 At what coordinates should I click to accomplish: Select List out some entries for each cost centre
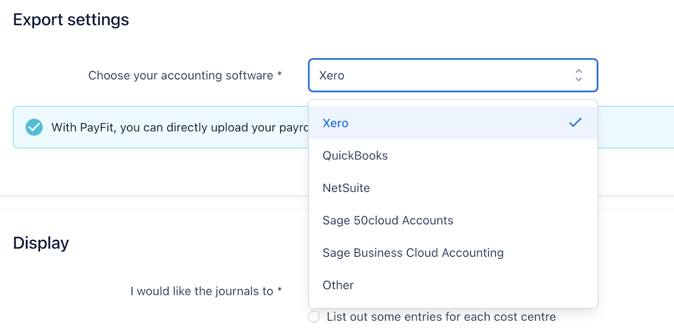(314, 316)
